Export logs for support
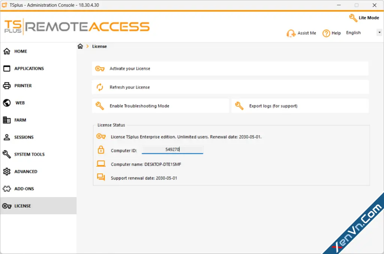The height and width of the screenshot is (254, 384). [300, 106]
